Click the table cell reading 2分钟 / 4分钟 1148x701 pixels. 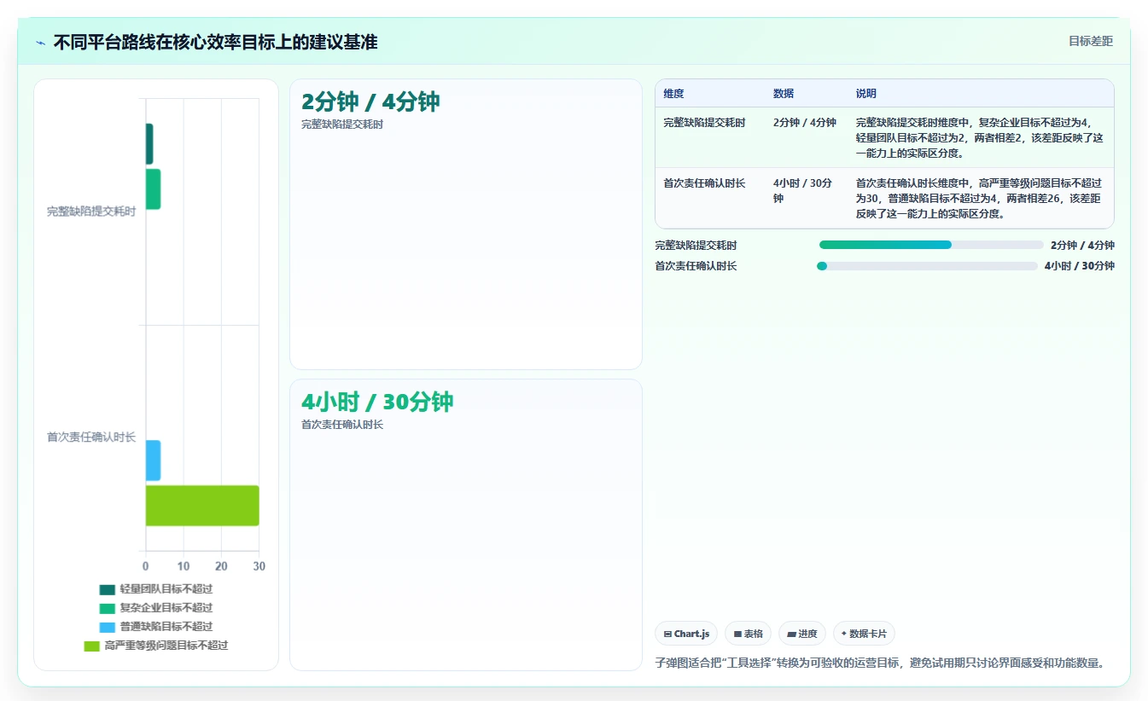pos(805,123)
